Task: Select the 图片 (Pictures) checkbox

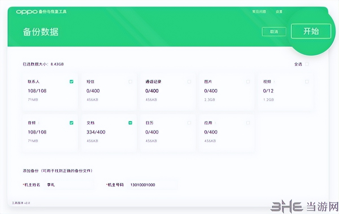Action: coord(248,81)
